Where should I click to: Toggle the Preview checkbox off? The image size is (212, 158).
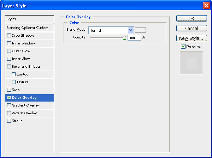click(183, 47)
